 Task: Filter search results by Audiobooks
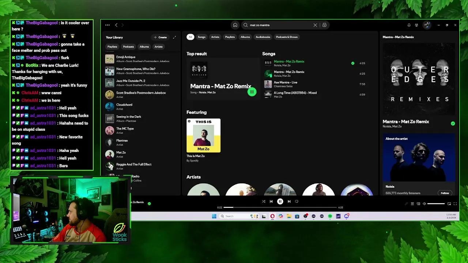pos(263,37)
